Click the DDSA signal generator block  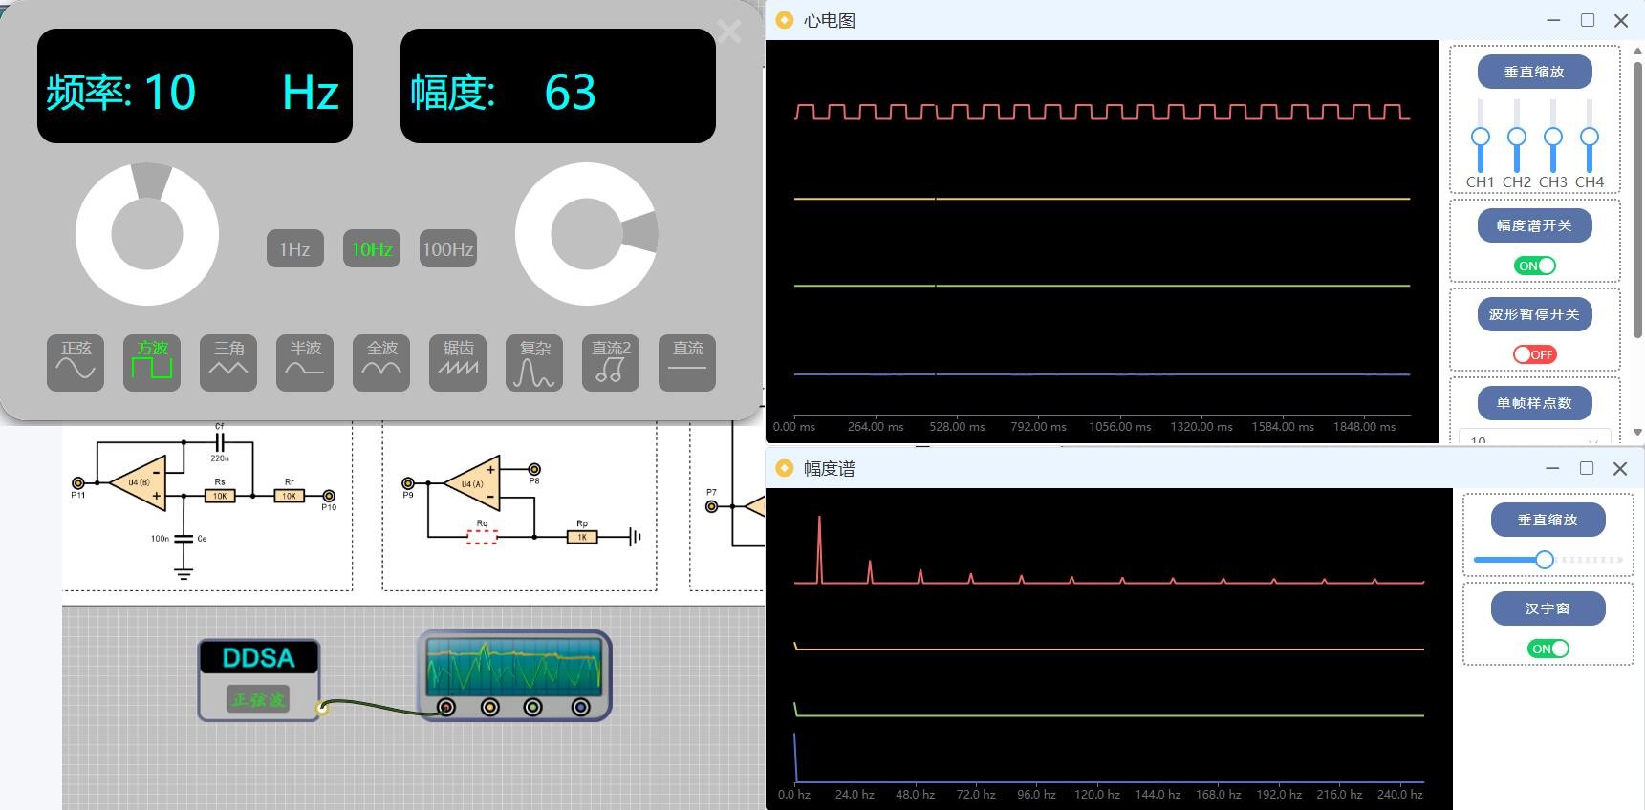(x=259, y=679)
